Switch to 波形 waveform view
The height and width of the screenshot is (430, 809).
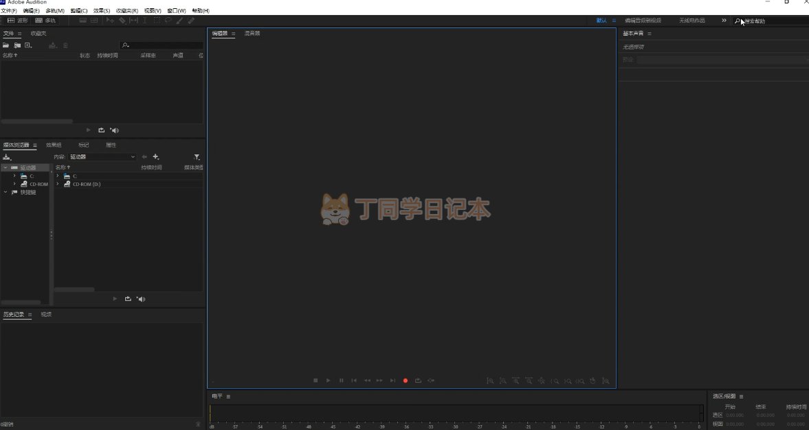[x=17, y=21]
